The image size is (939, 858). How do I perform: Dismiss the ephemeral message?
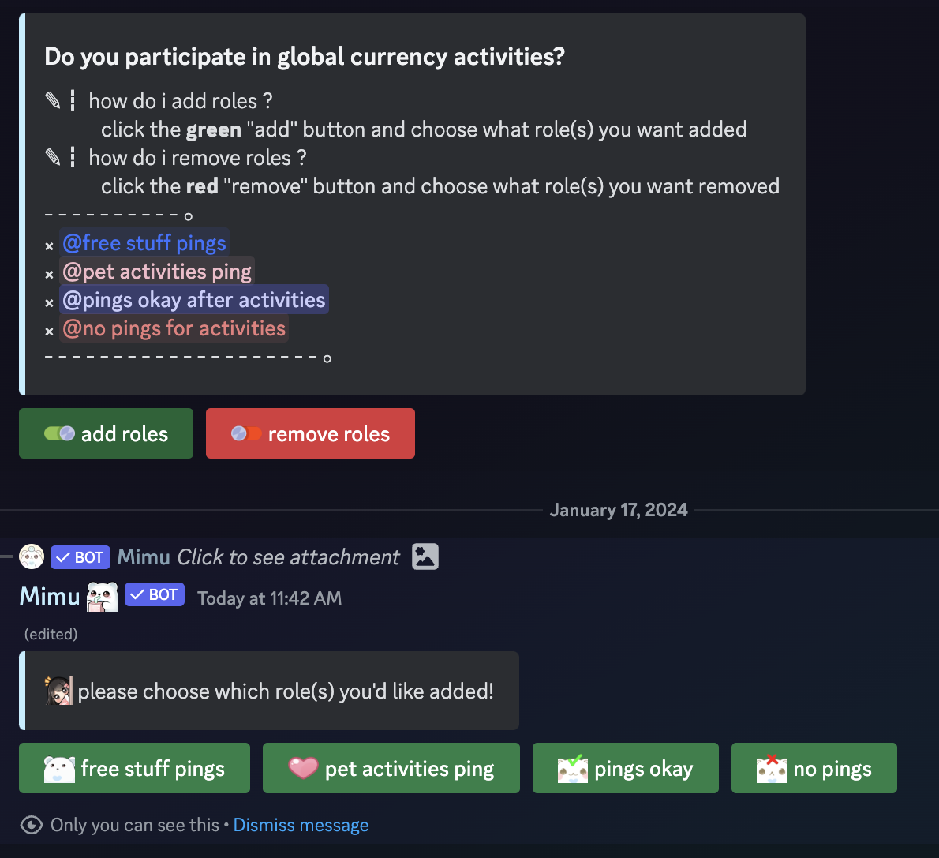click(x=301, y=825)
